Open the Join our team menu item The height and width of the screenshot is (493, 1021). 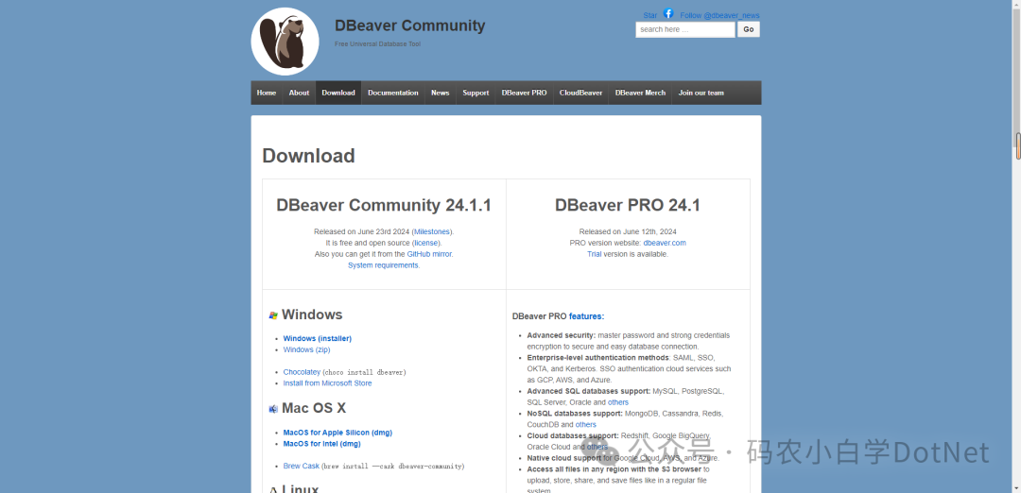tap(701, 93)
